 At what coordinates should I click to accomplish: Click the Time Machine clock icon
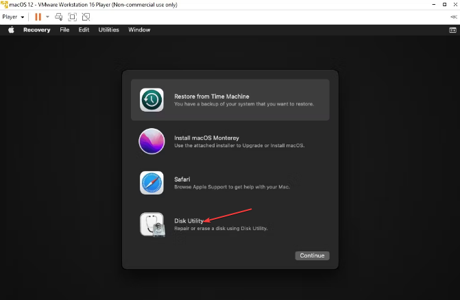152,100
